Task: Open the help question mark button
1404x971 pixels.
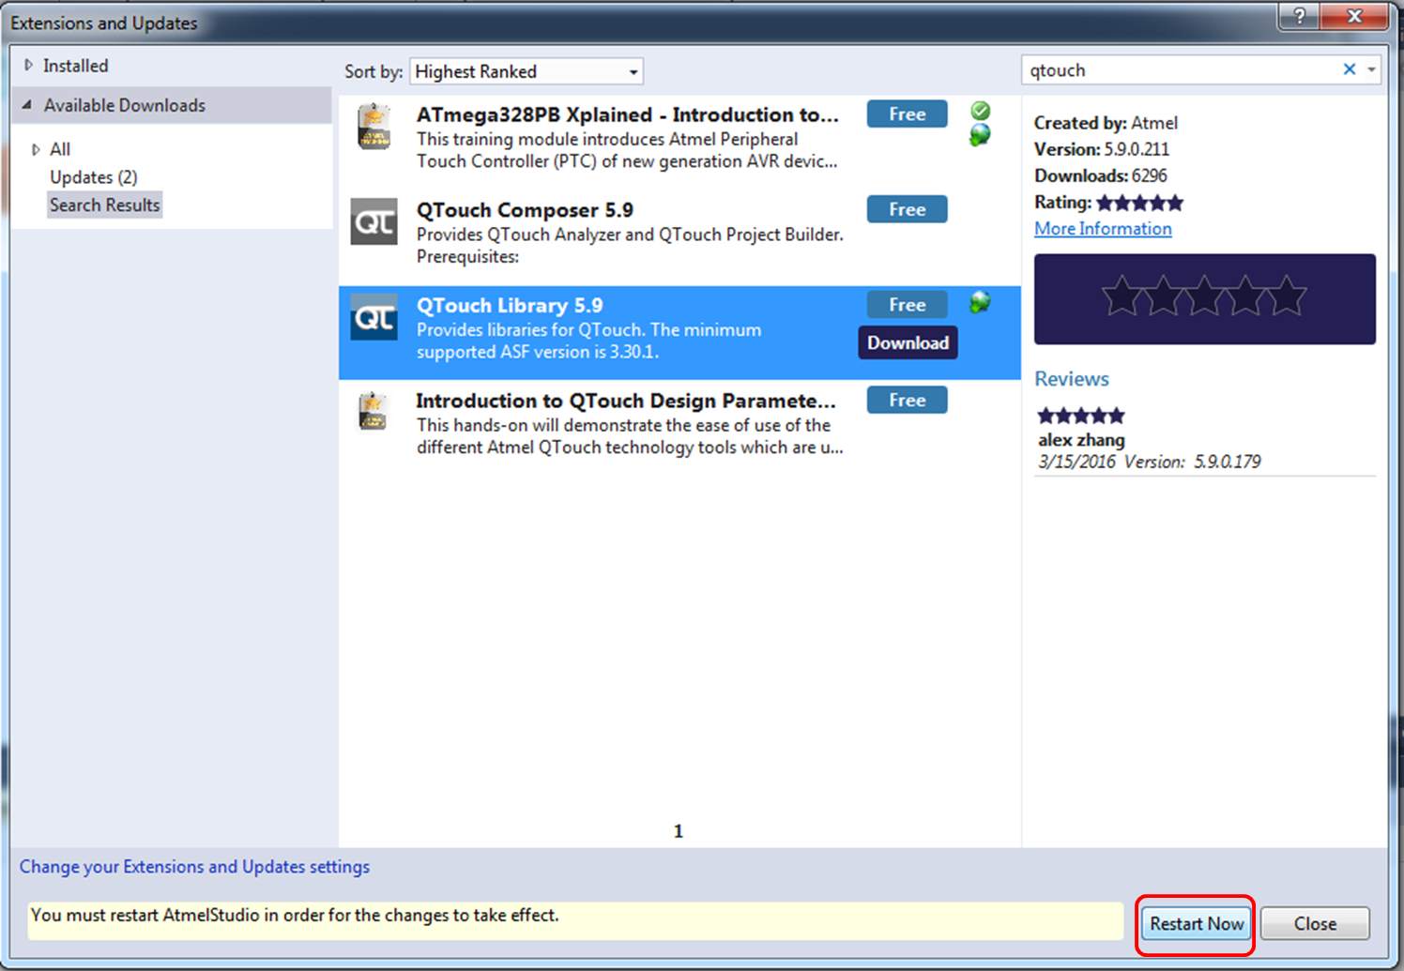Action: coord(1299,16)
